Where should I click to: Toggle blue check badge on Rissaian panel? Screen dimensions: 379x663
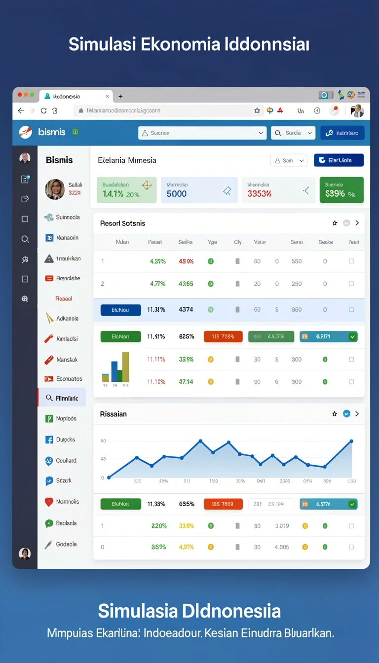pos(346,414)
